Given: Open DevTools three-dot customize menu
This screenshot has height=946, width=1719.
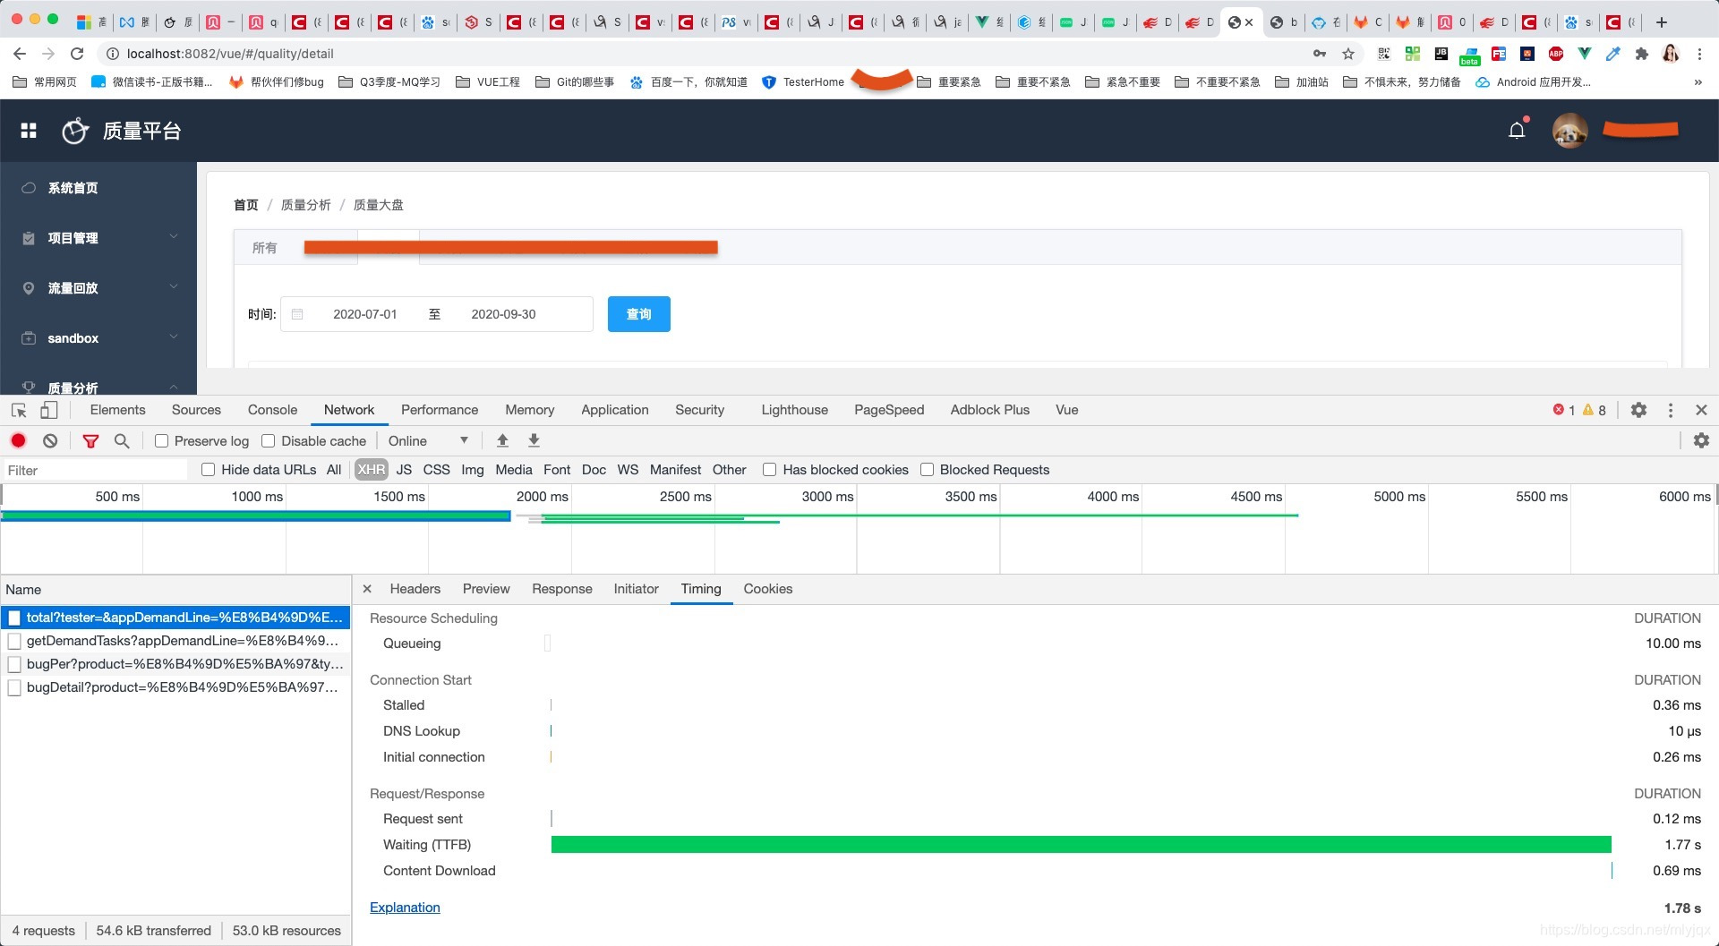Looking at the screenshot, I should pyautogui.click(x=1670, y=410).
